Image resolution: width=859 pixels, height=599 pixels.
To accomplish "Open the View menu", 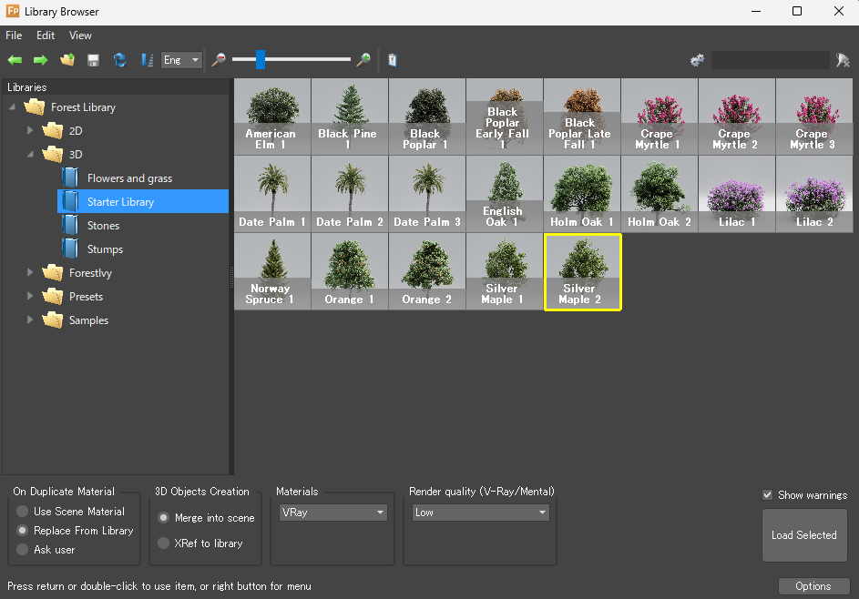I will coord(80,36).
